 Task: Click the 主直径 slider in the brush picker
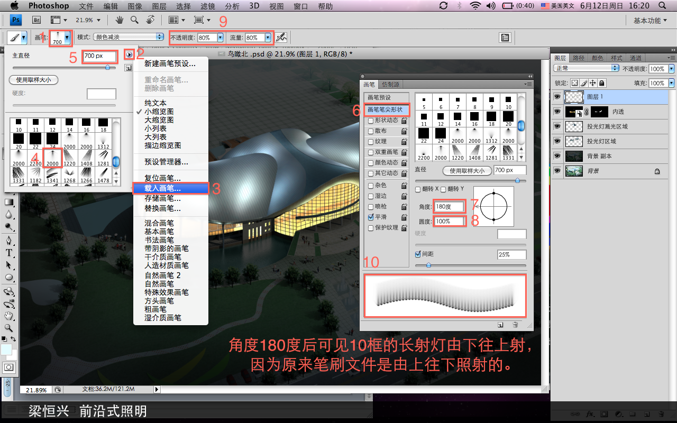pyautogui.click(x=64, y=68)
